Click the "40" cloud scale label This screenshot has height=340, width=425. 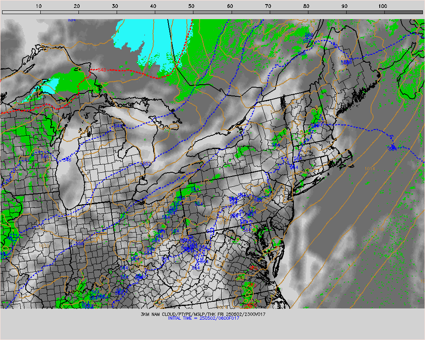pyautogui.click(x=153, y=6)
